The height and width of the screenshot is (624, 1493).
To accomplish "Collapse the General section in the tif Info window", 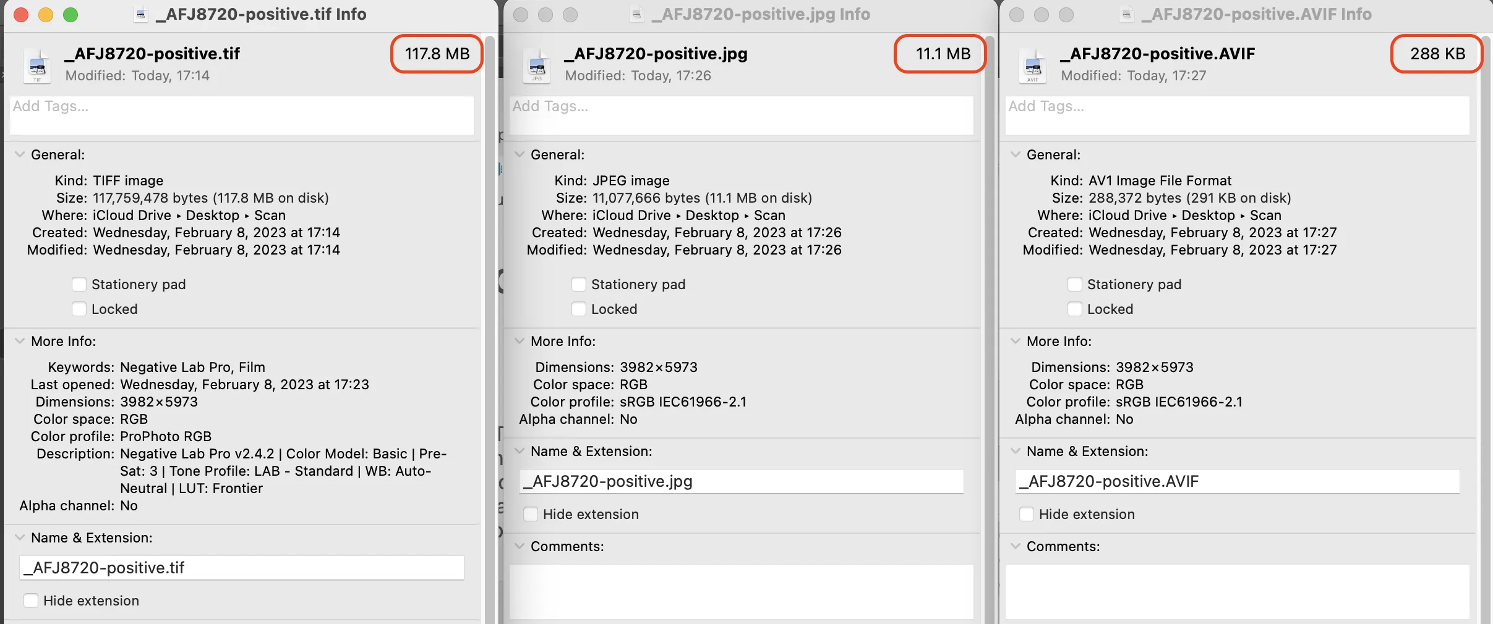I will tap(20, 154).
